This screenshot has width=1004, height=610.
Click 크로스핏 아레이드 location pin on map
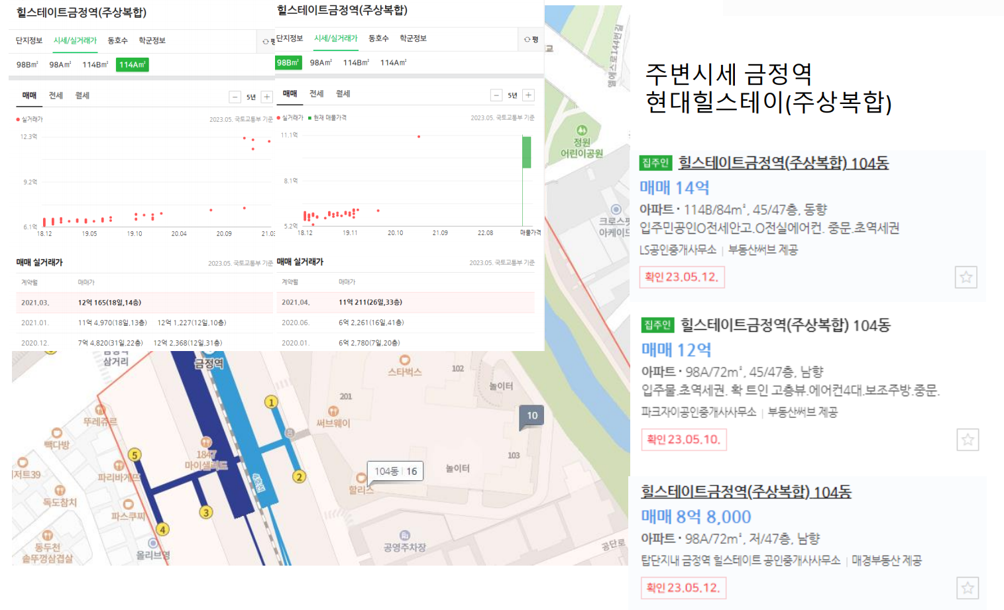pyautogui.click(x=616, y=209)
